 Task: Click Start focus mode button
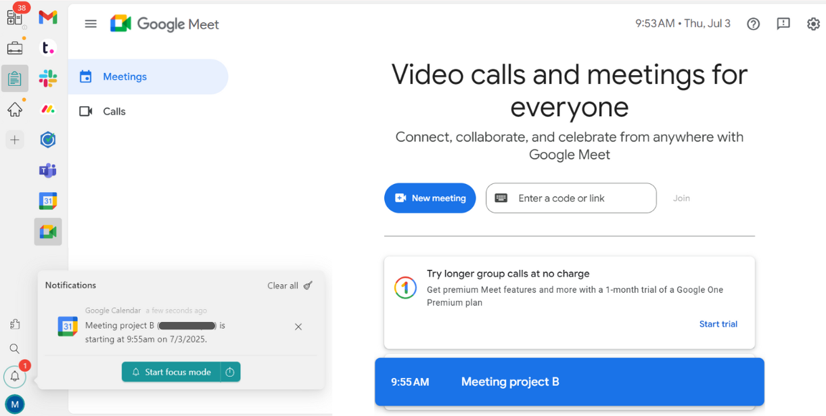tap(171, 372)
